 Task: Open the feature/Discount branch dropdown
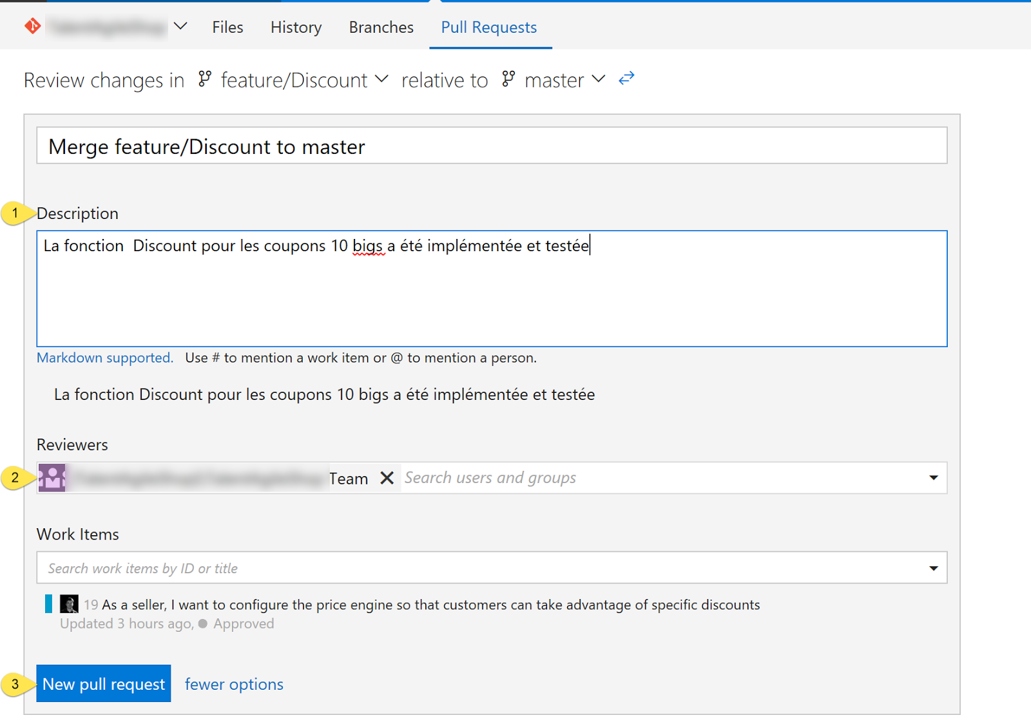coord(382,79)
